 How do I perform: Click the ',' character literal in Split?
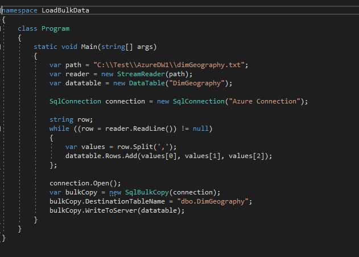163,147
